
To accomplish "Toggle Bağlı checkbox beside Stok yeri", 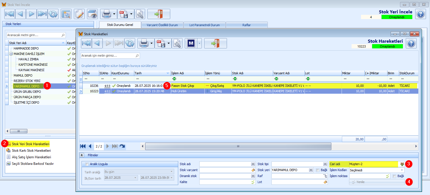I will [318, 170].
